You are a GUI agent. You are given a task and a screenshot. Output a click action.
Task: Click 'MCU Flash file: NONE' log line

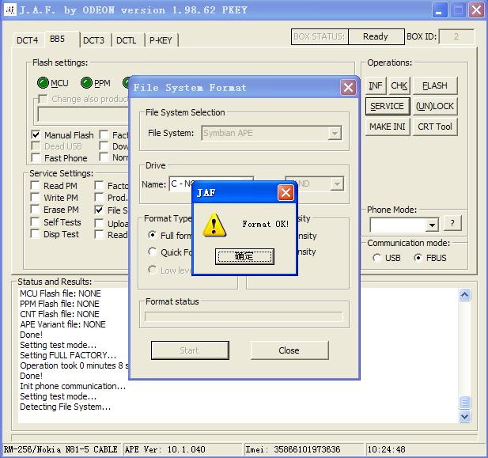[60, 293]
